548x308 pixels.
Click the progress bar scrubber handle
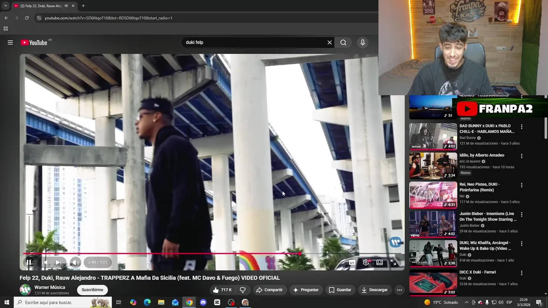pos(300,254)
